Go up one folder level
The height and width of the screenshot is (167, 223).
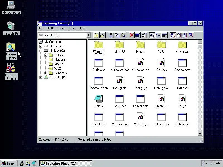click(x=96, y=35)
